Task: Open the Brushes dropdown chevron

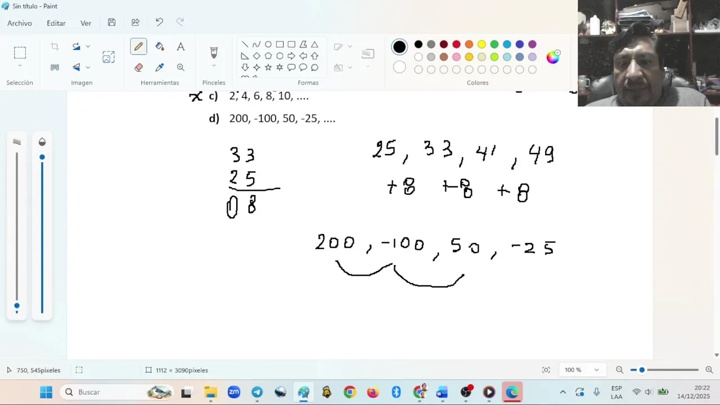Action: click(x=214, y=66)
